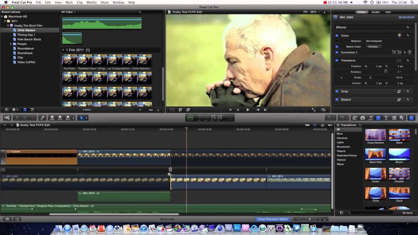This screenshot has height=235, width=418.
Task: Switch event browser to list view
Action: pyautogui.click(x=32, y=109)
